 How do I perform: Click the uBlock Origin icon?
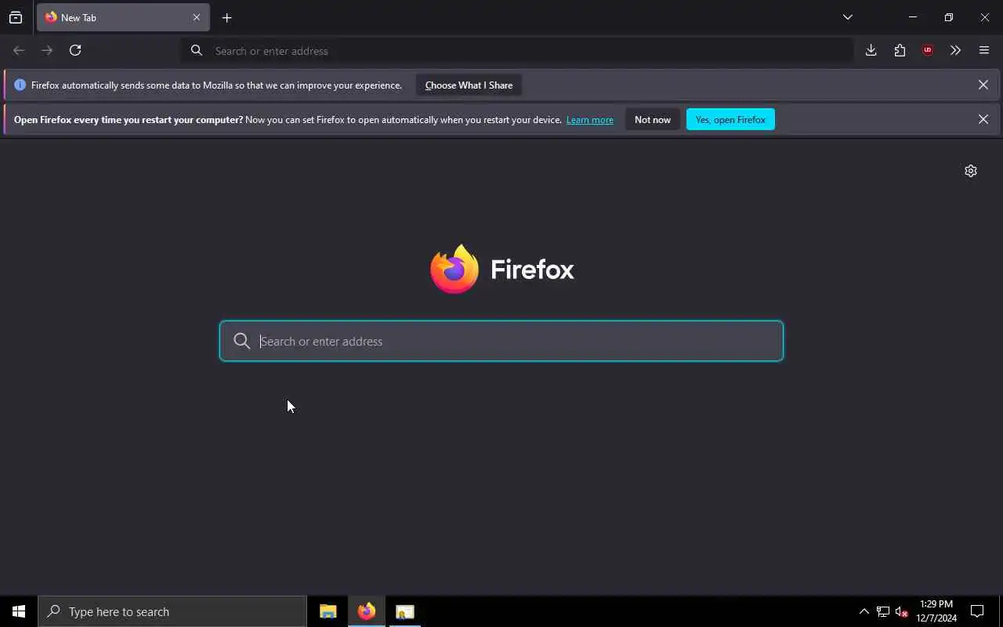(x=928, y=50)
